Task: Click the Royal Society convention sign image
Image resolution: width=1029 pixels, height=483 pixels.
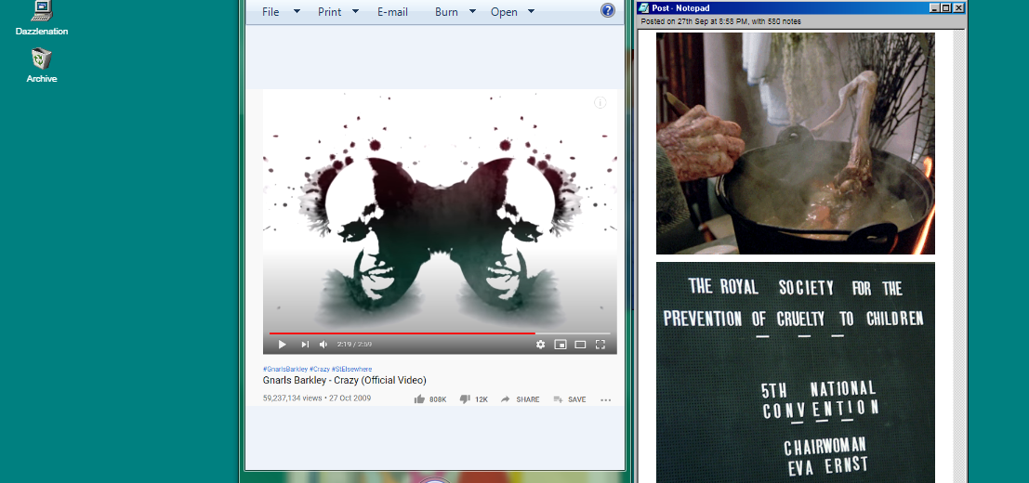Action: pyautogui.click(x=796, y=372)
